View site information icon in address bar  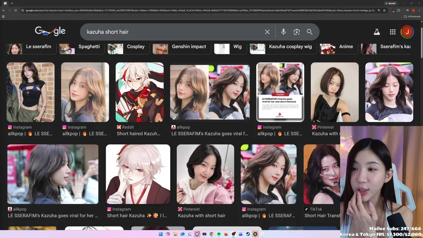22,10
